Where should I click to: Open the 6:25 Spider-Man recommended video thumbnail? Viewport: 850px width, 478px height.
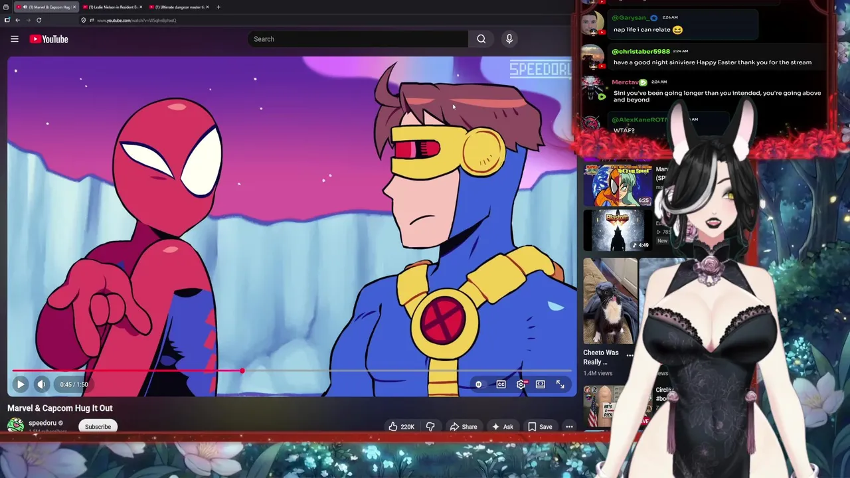pos(618,185)
